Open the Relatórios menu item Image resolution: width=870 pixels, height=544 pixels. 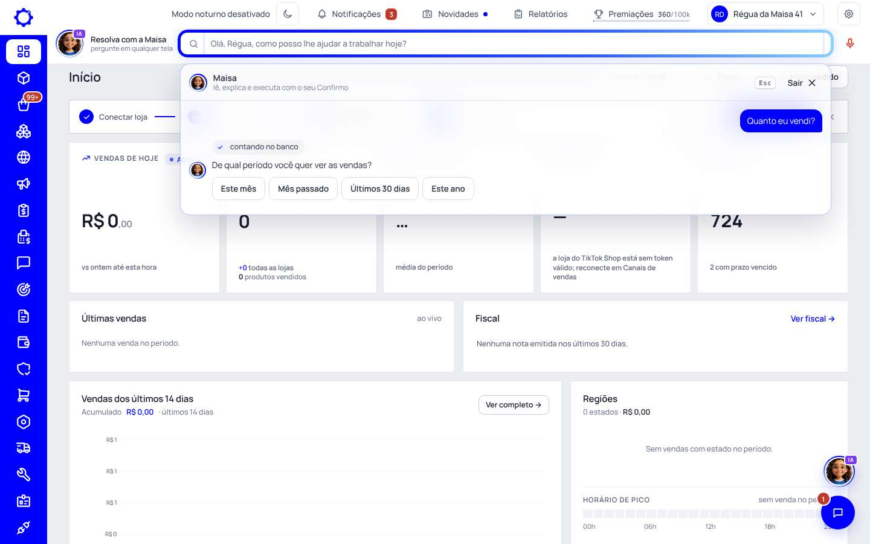point(541,14)
